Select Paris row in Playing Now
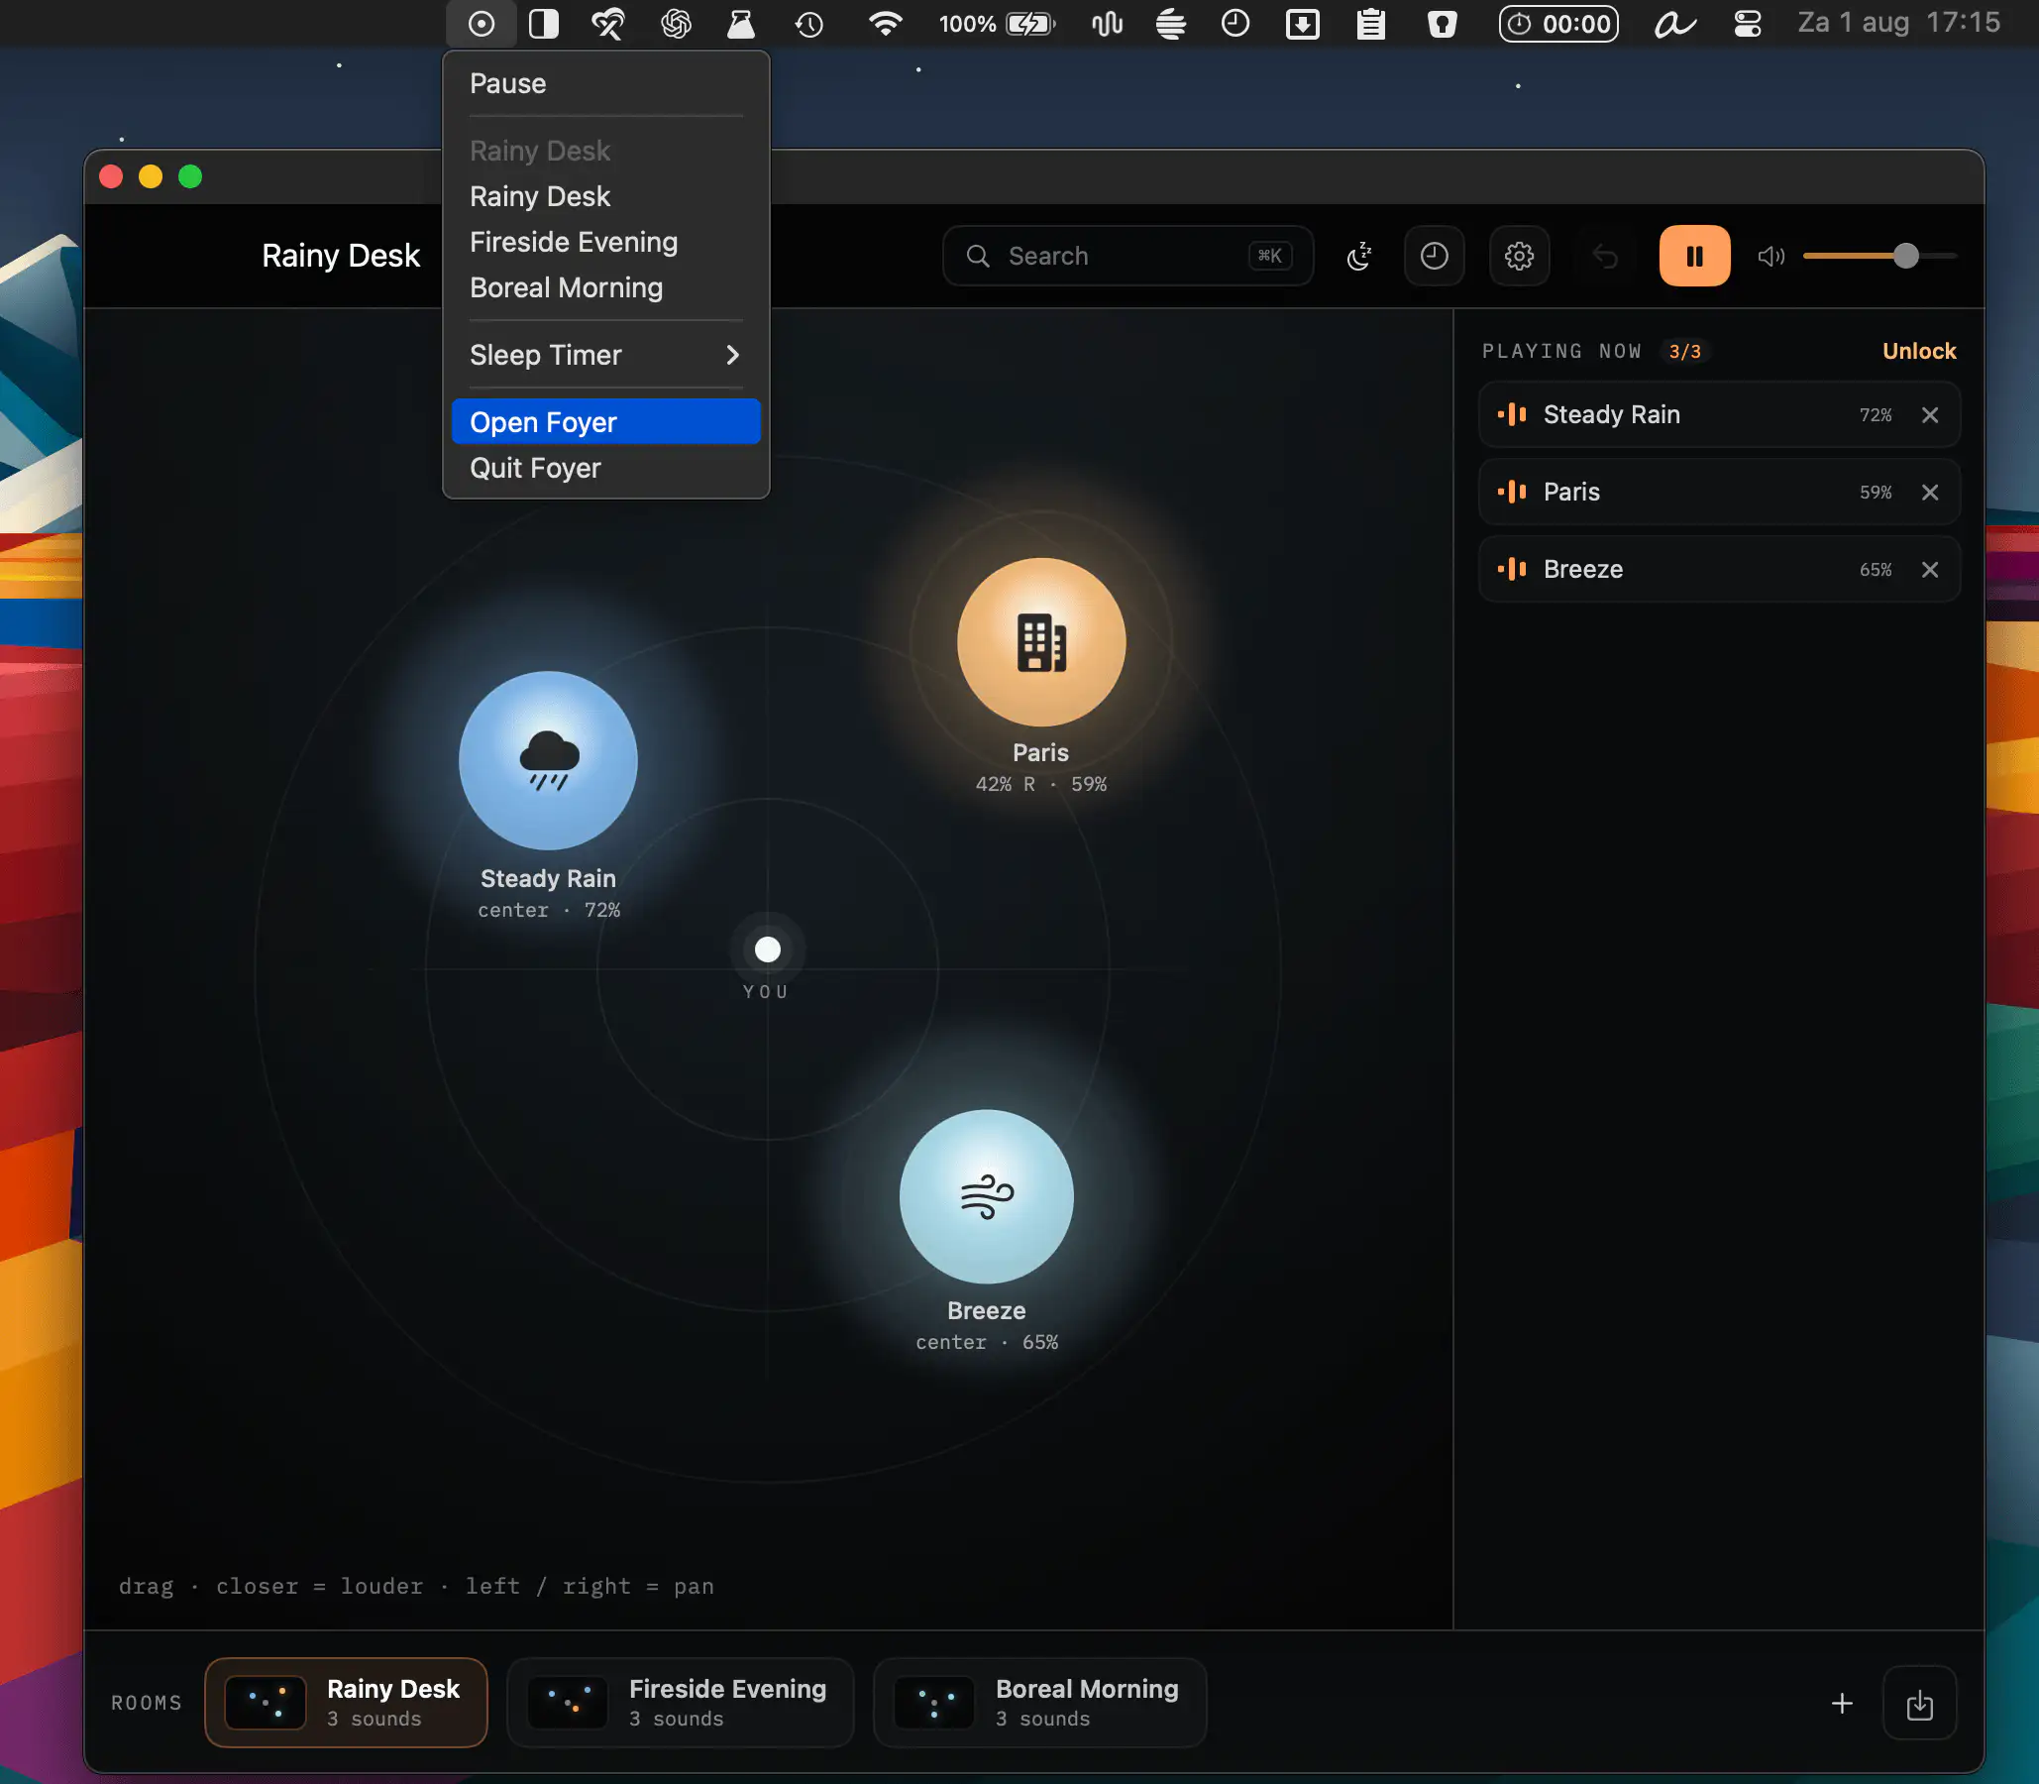The width and height of the screenshot is (2039, 1784). click(1719, 493)
